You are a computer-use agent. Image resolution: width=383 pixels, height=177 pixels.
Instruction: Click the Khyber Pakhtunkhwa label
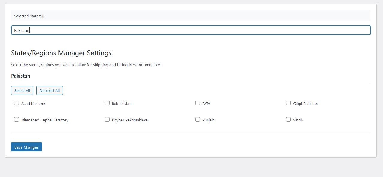point(130,120)
